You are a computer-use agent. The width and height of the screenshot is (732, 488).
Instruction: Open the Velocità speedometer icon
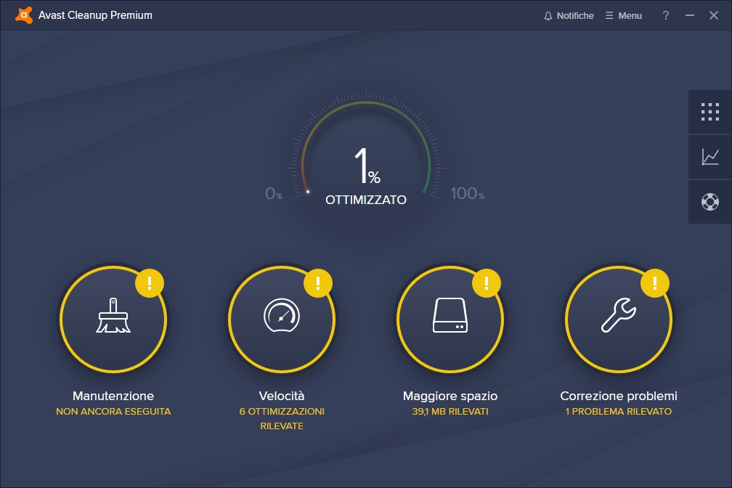[282, 316]
